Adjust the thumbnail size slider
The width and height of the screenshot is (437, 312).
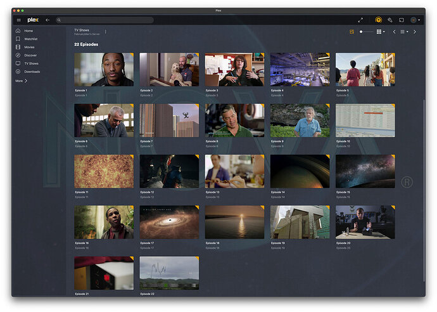pos(366,32)
